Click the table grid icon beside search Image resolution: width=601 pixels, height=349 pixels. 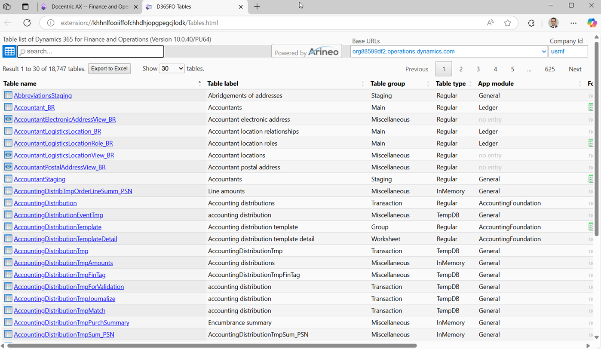(9, 51)
